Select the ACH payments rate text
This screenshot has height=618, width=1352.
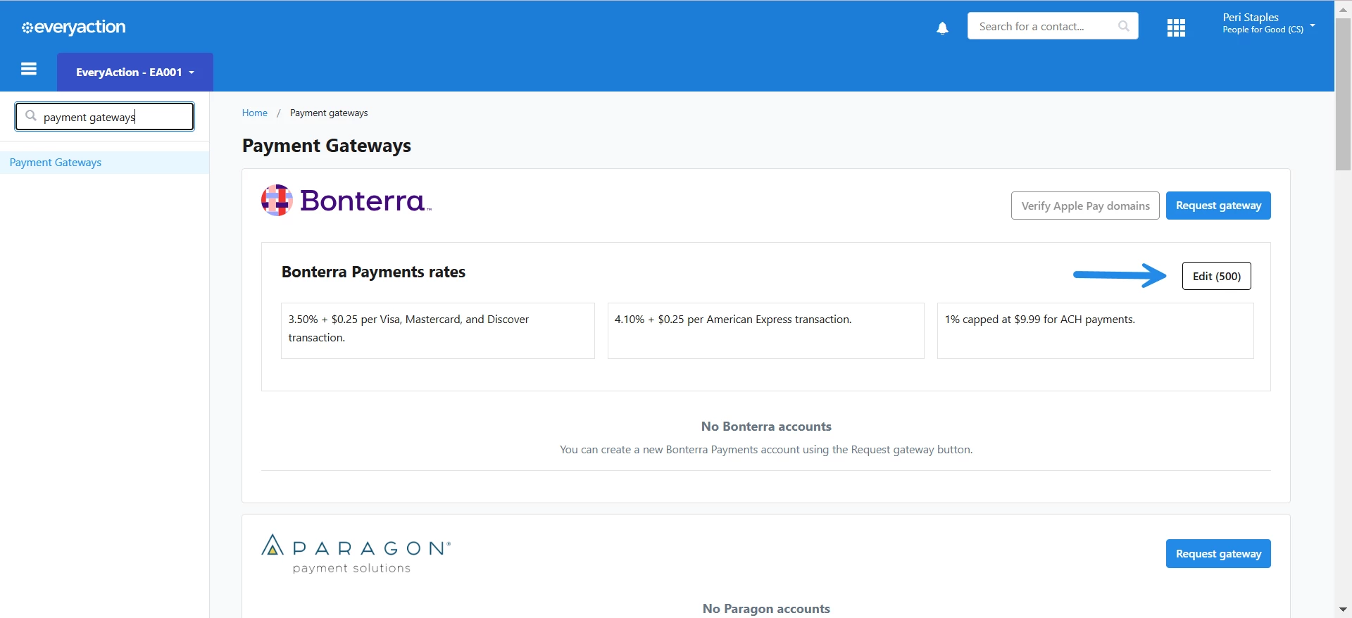(1040, 320)
